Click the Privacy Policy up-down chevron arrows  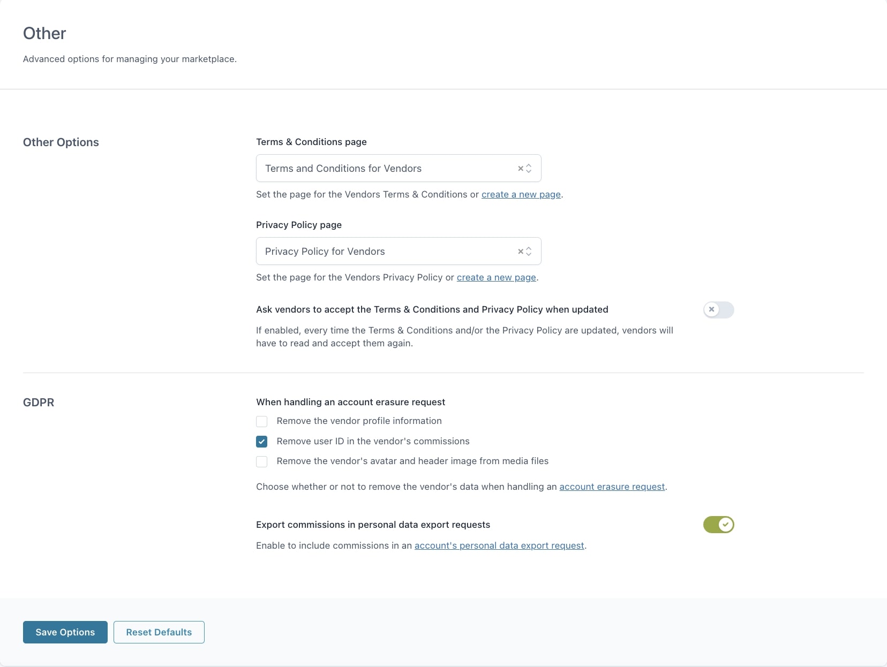point(529,252)
